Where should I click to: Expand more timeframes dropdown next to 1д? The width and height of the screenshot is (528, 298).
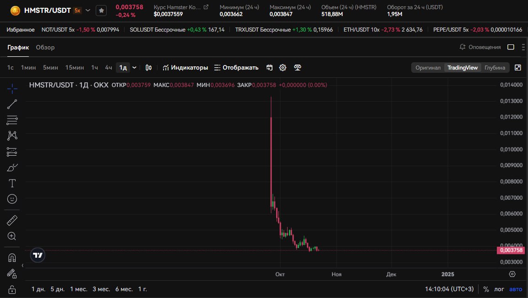coord(134,68)
